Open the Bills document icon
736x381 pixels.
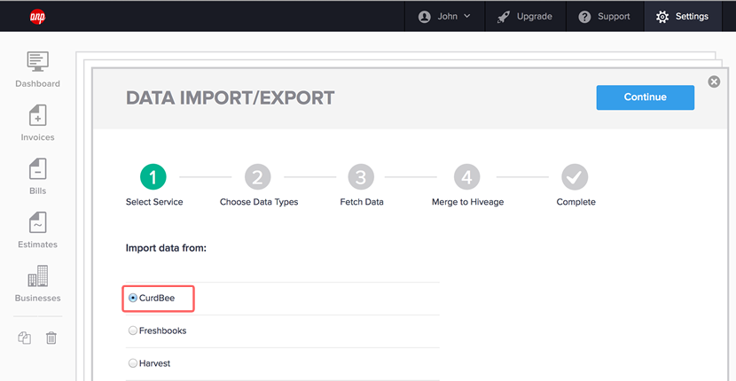37,168
